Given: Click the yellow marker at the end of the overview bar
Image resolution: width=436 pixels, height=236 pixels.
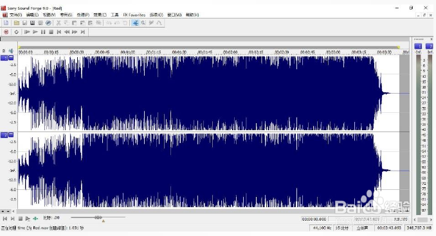Looking at the screenshot, I should (398, 47).
